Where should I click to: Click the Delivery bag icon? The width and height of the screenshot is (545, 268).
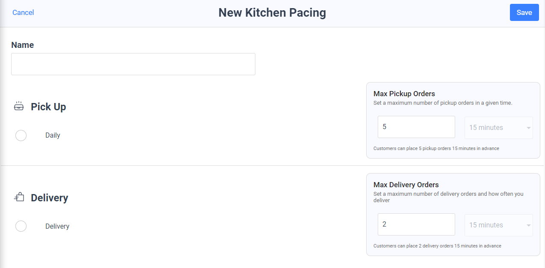pyautogui.click(x=19, y=197)
